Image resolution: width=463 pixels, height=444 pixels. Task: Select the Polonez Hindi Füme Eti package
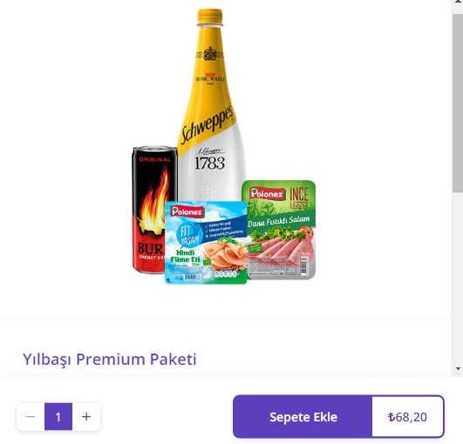pos(206,242)
